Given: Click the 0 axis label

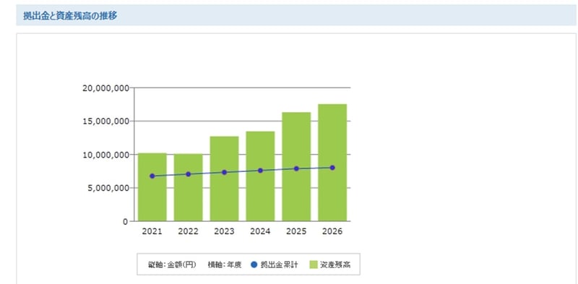Looking at the screenshot, I should (126, 221).
